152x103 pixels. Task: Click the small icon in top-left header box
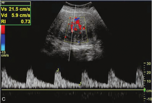[3, 3]
